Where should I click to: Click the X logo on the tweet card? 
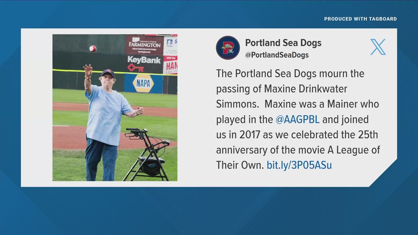(378, 47)
